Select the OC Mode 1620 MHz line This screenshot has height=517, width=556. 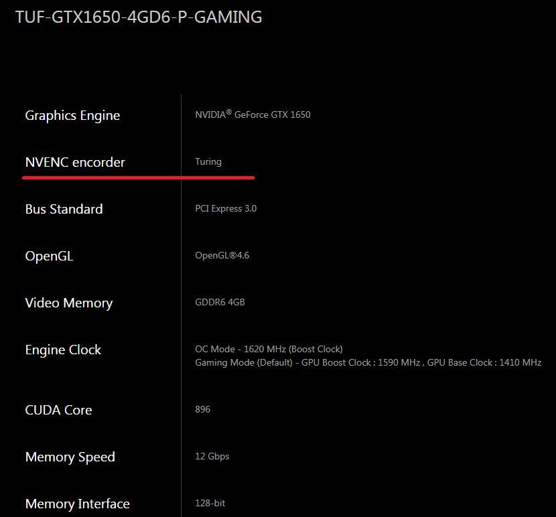tap(269, 350)
